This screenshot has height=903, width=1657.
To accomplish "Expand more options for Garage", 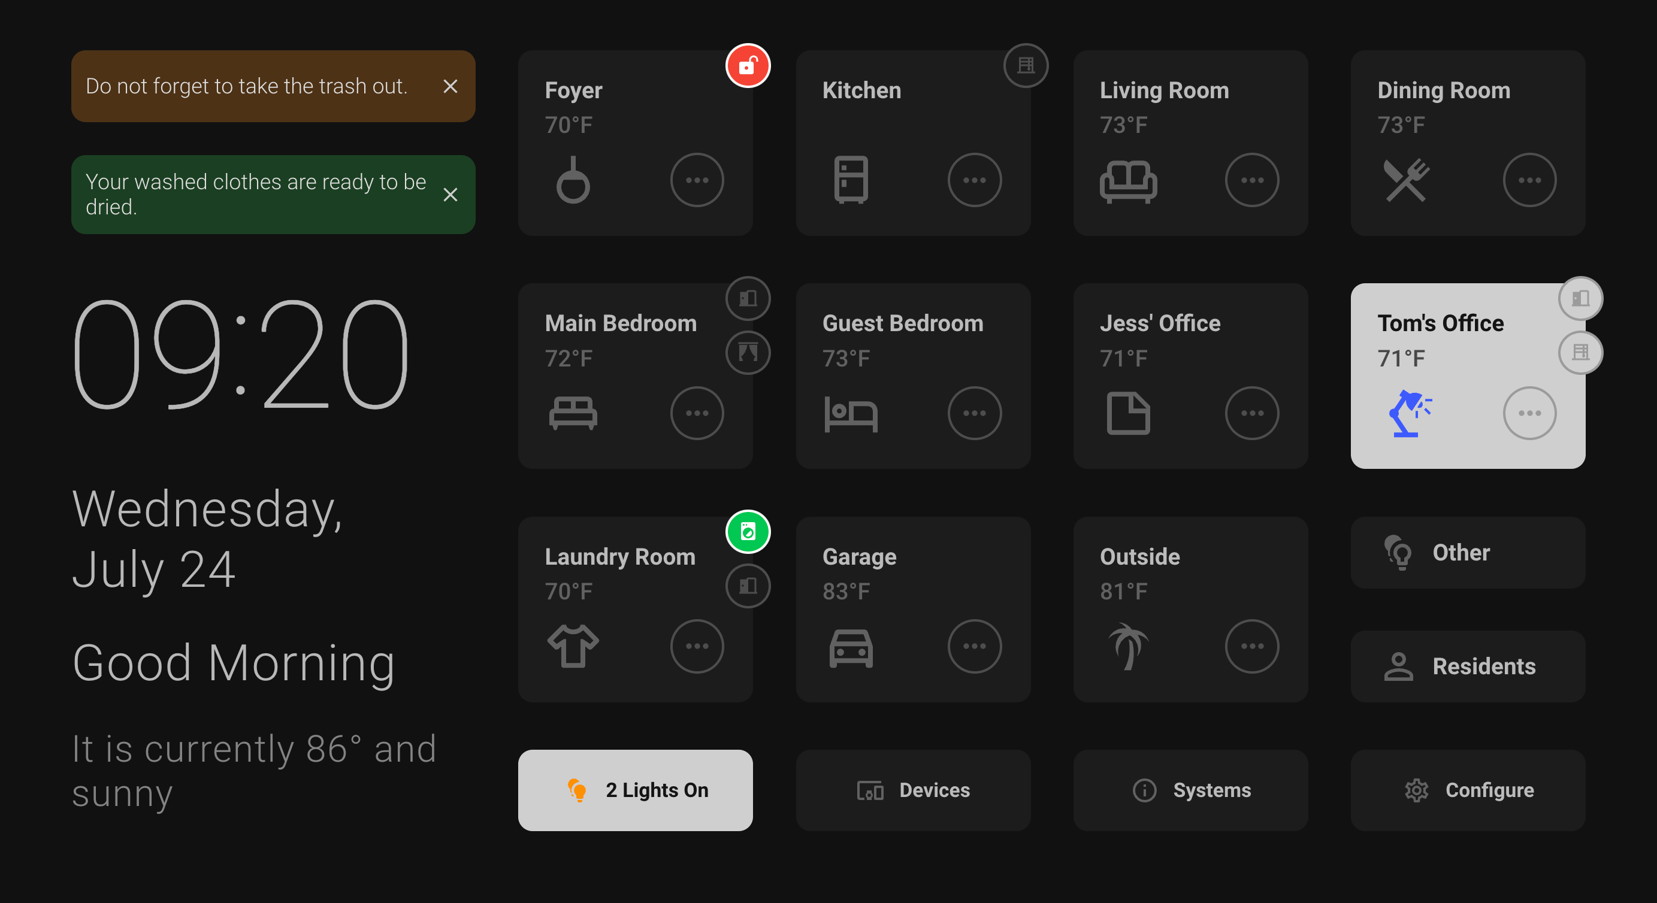I will tap(974, 646).
